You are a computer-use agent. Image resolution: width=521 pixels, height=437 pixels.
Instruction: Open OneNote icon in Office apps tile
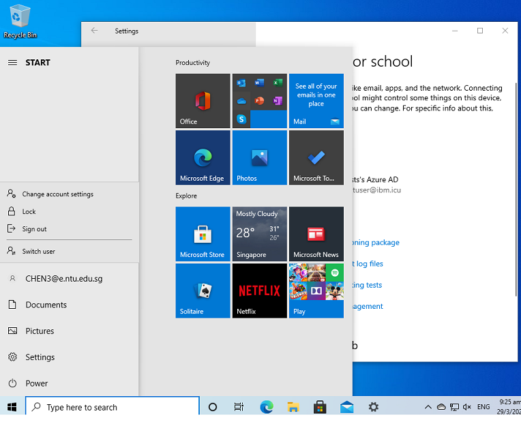click(x=278, y=101)
